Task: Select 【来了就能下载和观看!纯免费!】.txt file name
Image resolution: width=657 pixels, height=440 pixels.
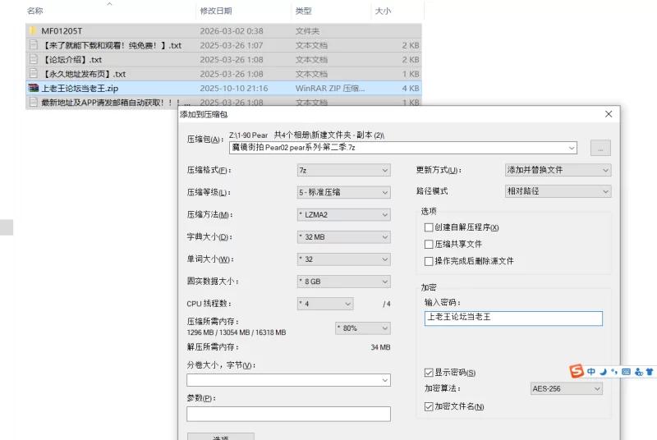Action: click(111, 45)
